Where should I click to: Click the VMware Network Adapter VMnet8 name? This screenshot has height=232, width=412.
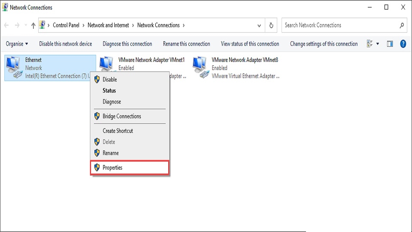(245, 60)
